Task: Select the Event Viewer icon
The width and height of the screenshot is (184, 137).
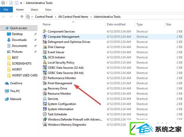Action: tap(45, 52)
